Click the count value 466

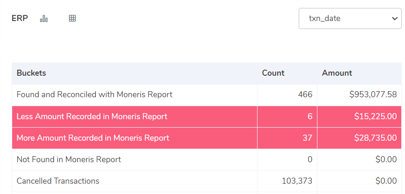pyautogui.click(x=305, y=95)
